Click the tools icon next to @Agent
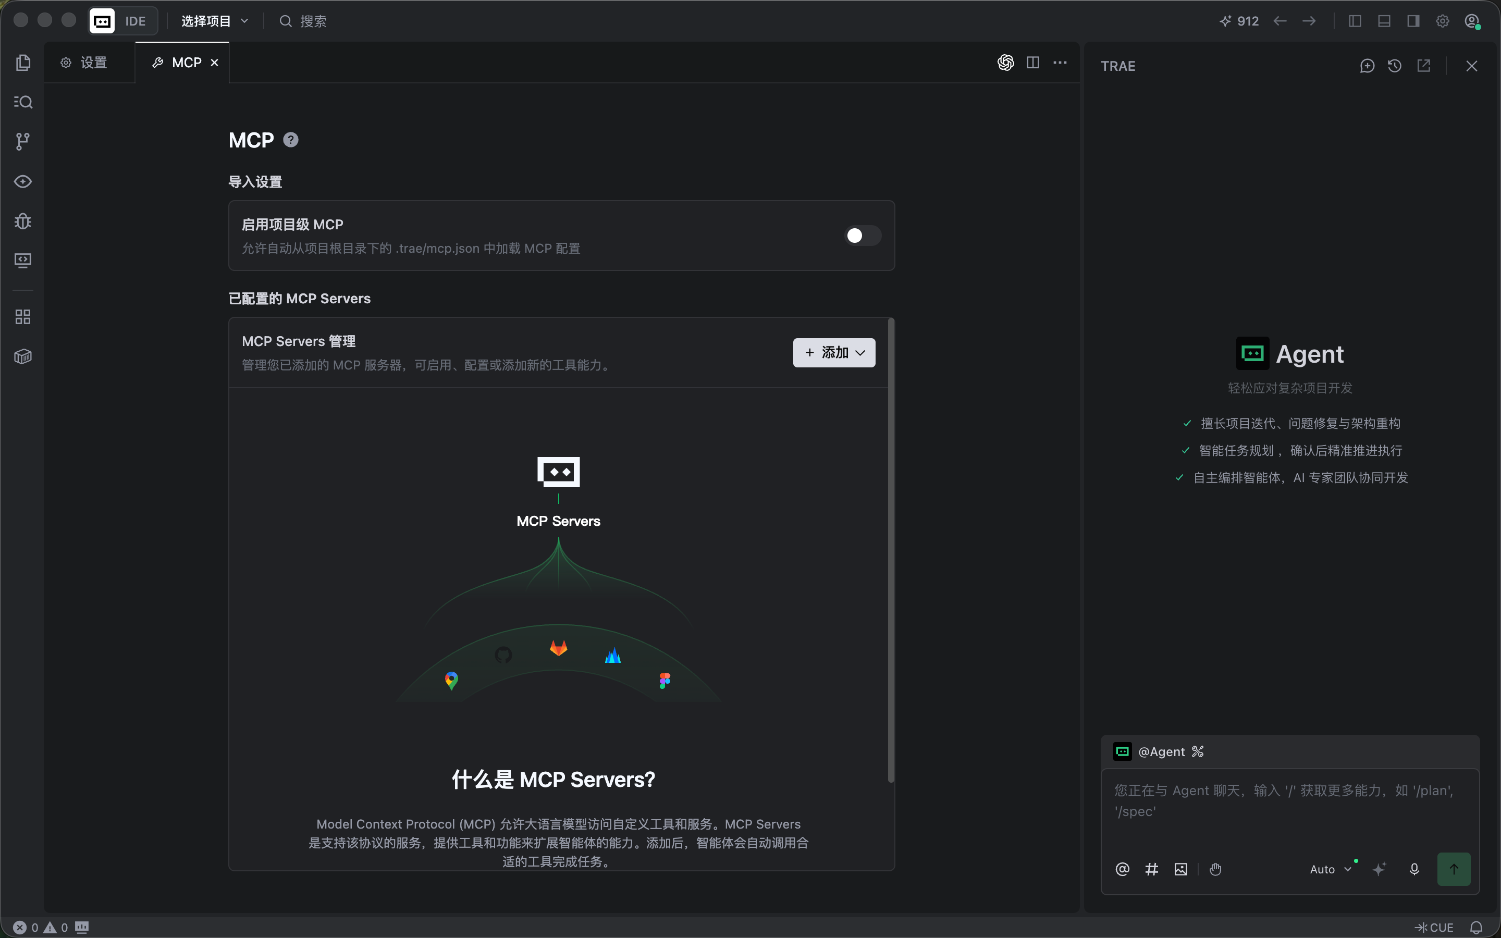This screenshot has height=938, width=1501. [1198, 751]
